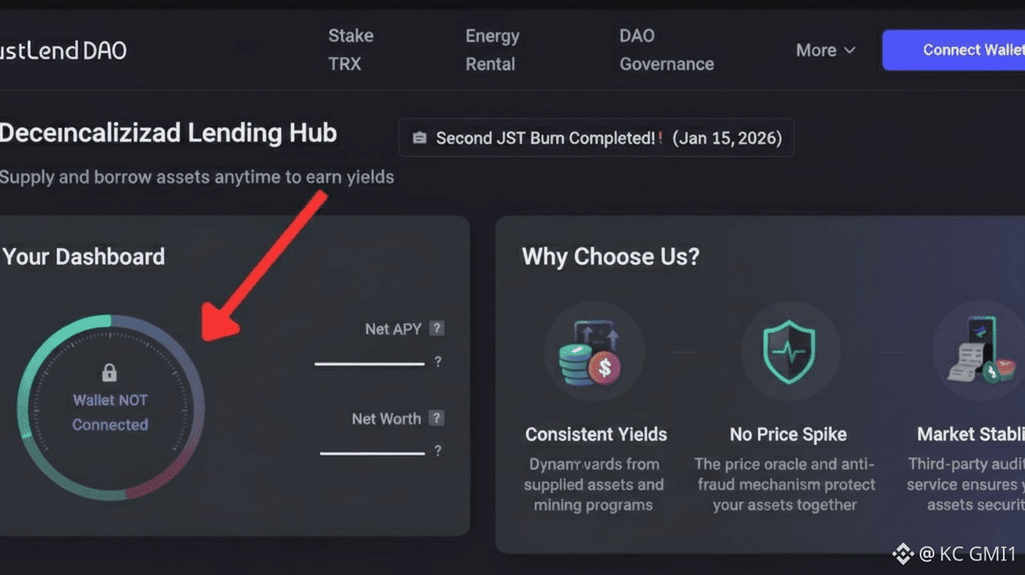Click the Consistent Yields heading
1025x575 pixels.
(595, 435)
